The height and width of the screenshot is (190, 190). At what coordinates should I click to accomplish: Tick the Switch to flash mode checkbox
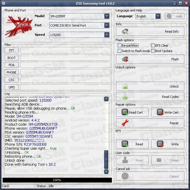click(x=119, y=51)
